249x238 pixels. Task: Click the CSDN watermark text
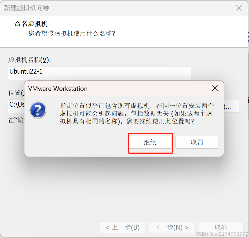pyautogui.click(x=222, y=234)
